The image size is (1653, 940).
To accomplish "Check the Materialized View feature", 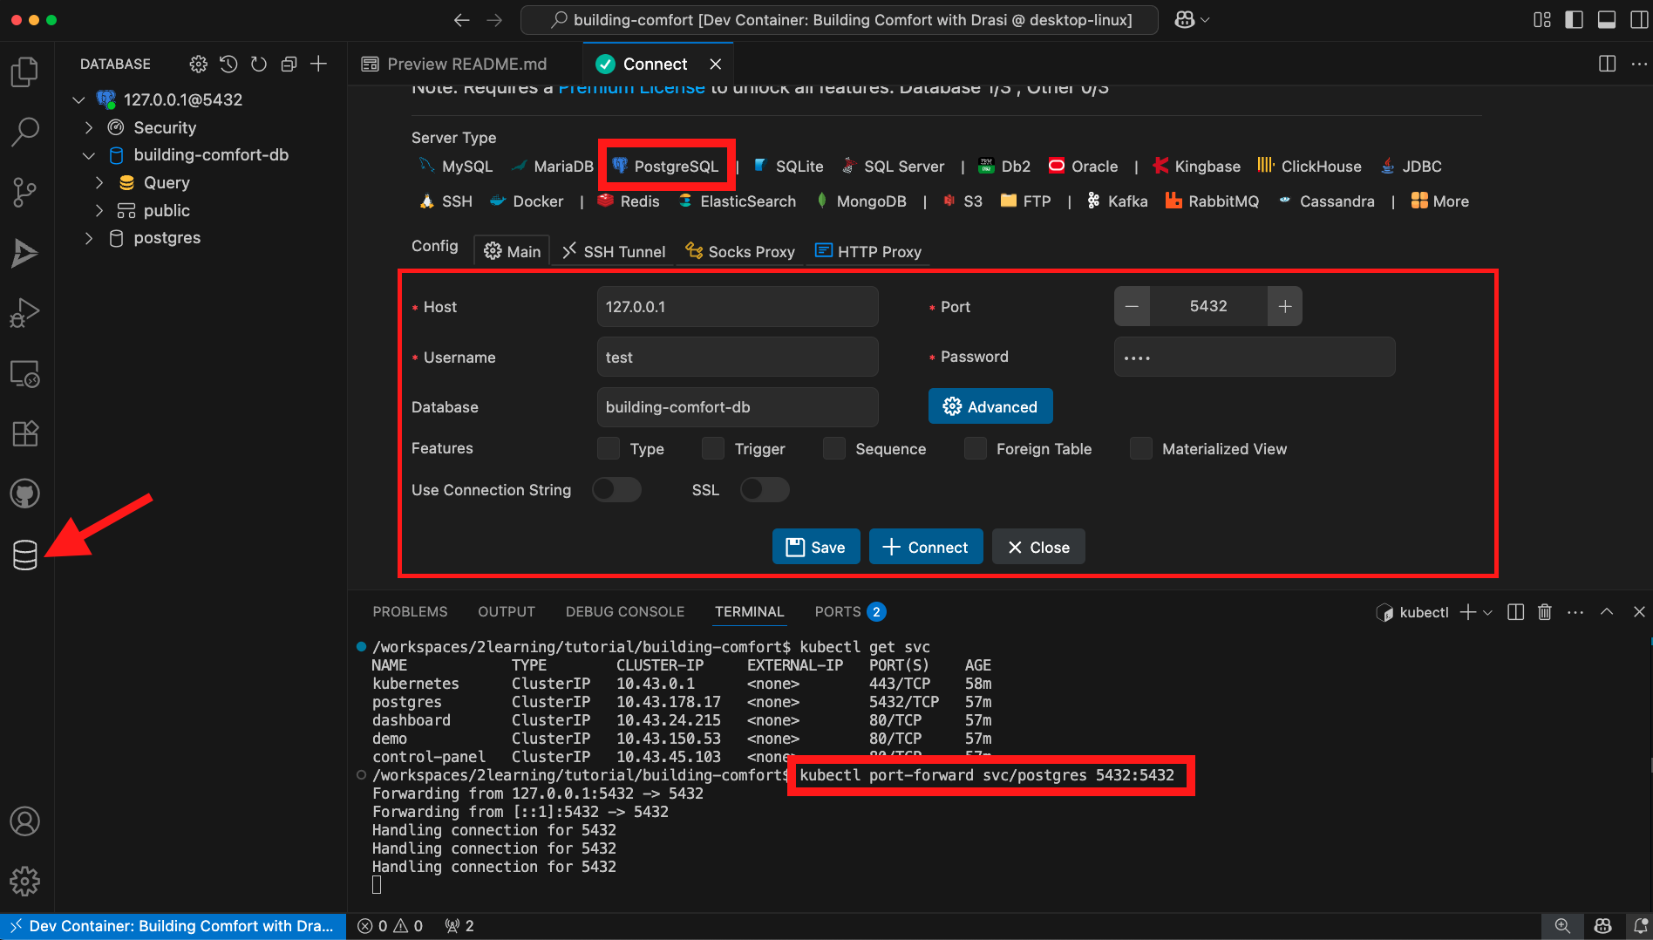I will pyautogui.click(x=1141, y=448).
